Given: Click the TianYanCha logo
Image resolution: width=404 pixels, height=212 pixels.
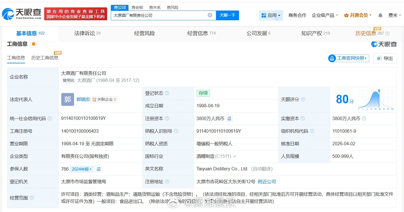Looking at the screenshot, I should pos(22,14).
